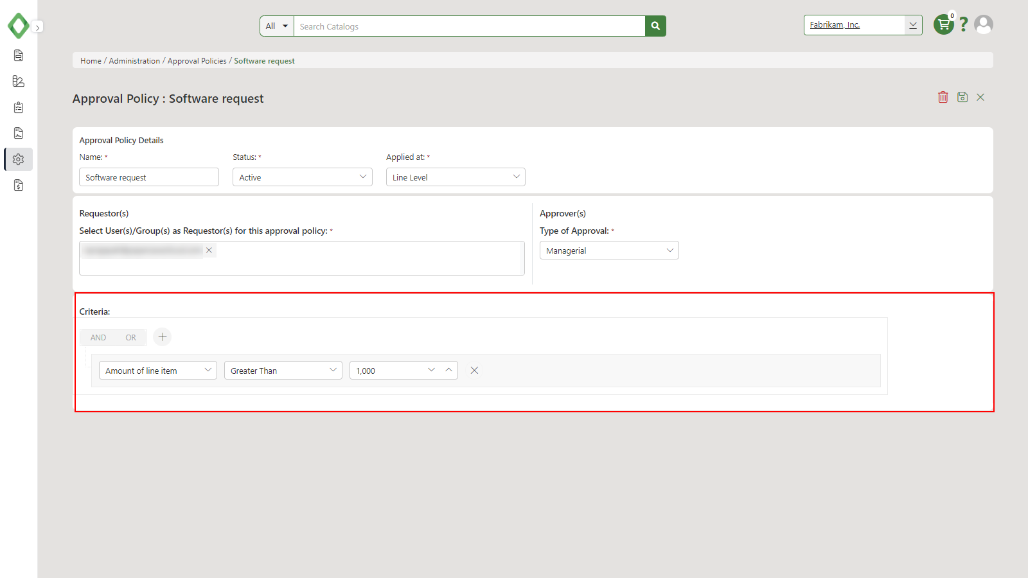Open the settings gear in sidebar

pos(19,159)
